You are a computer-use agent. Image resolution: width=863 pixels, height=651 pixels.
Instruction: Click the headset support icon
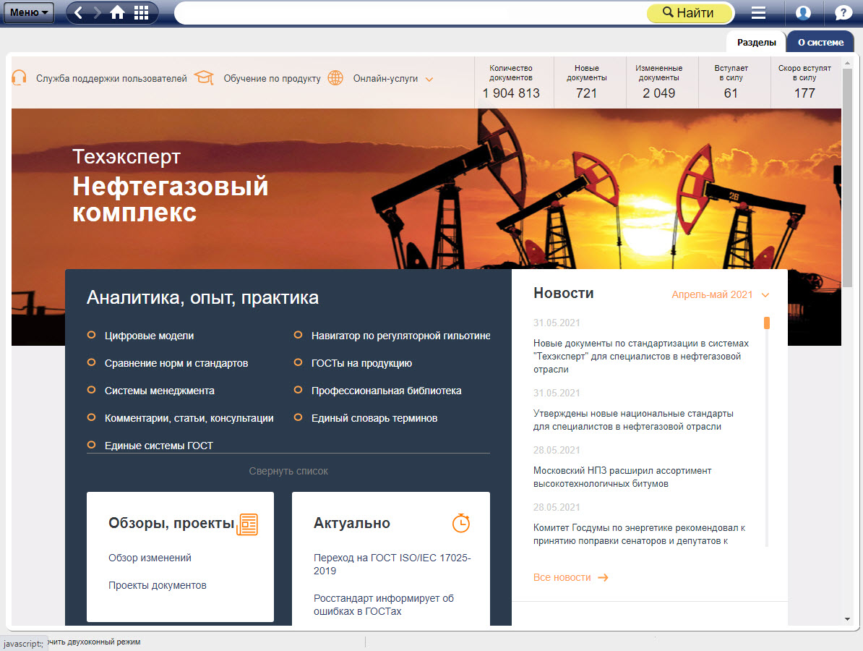20,77
